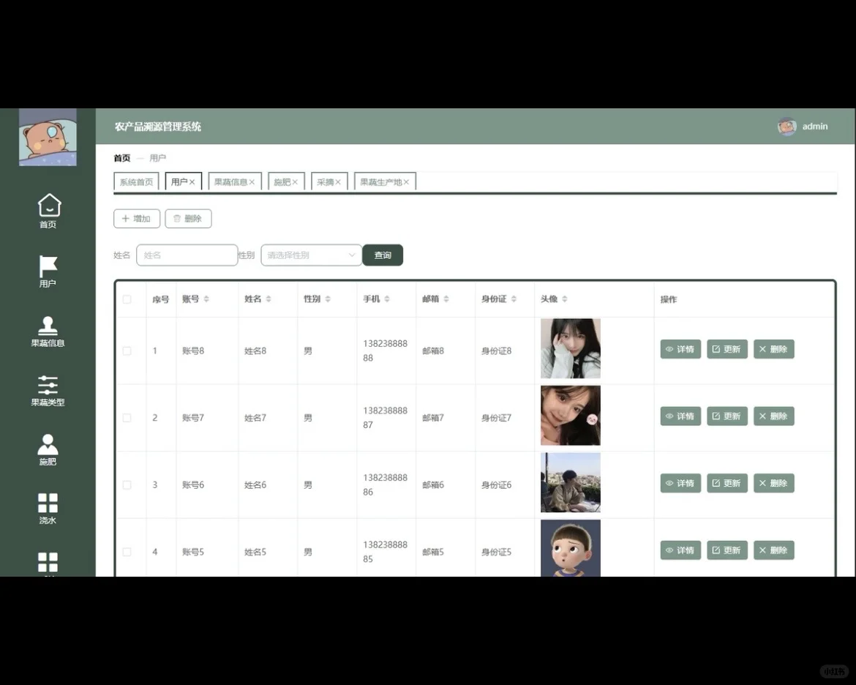The width and height of the screenshot is (856, 685).
Task: Click the 增加 add button
Action: coord(137,219)
